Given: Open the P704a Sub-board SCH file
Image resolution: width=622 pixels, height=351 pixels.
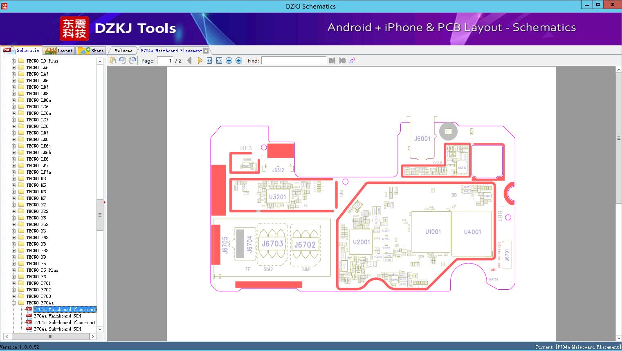Looking at the screenshot, I should (x=58, y=329).
